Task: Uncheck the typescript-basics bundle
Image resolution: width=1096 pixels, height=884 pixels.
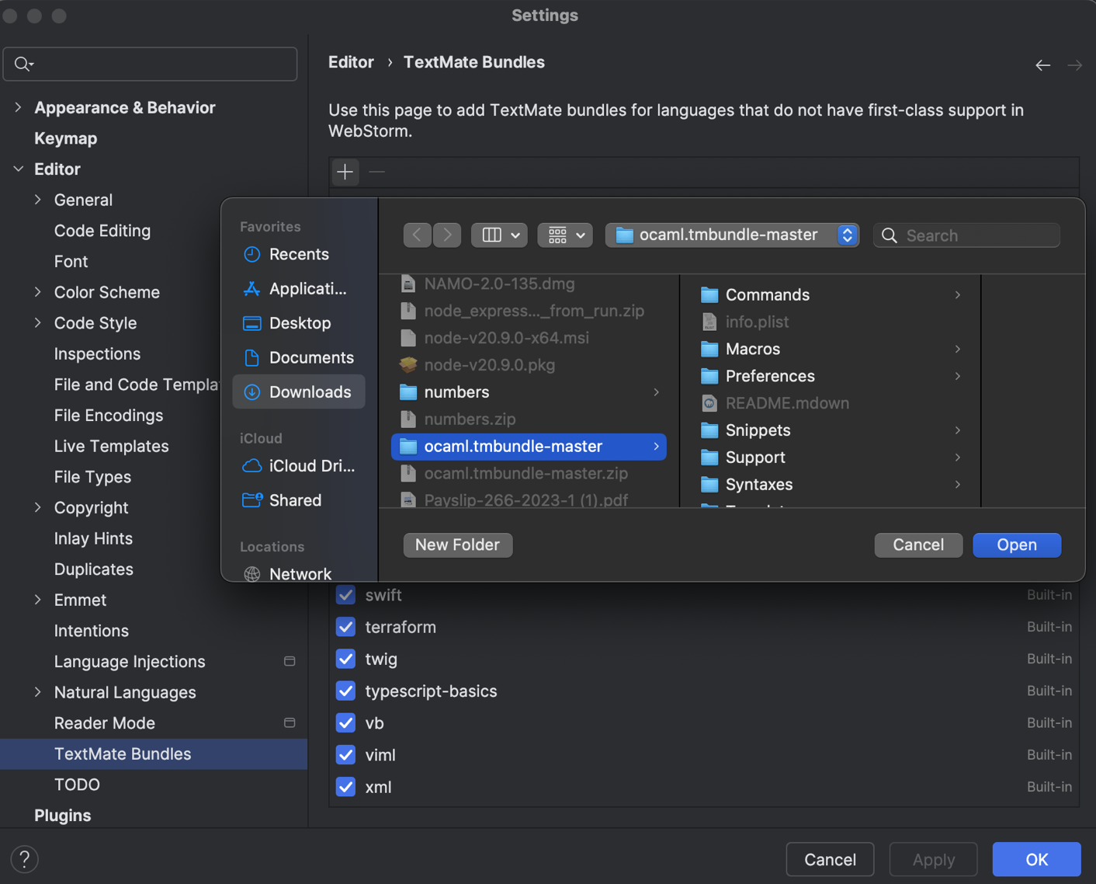Action: coord(345,691)
